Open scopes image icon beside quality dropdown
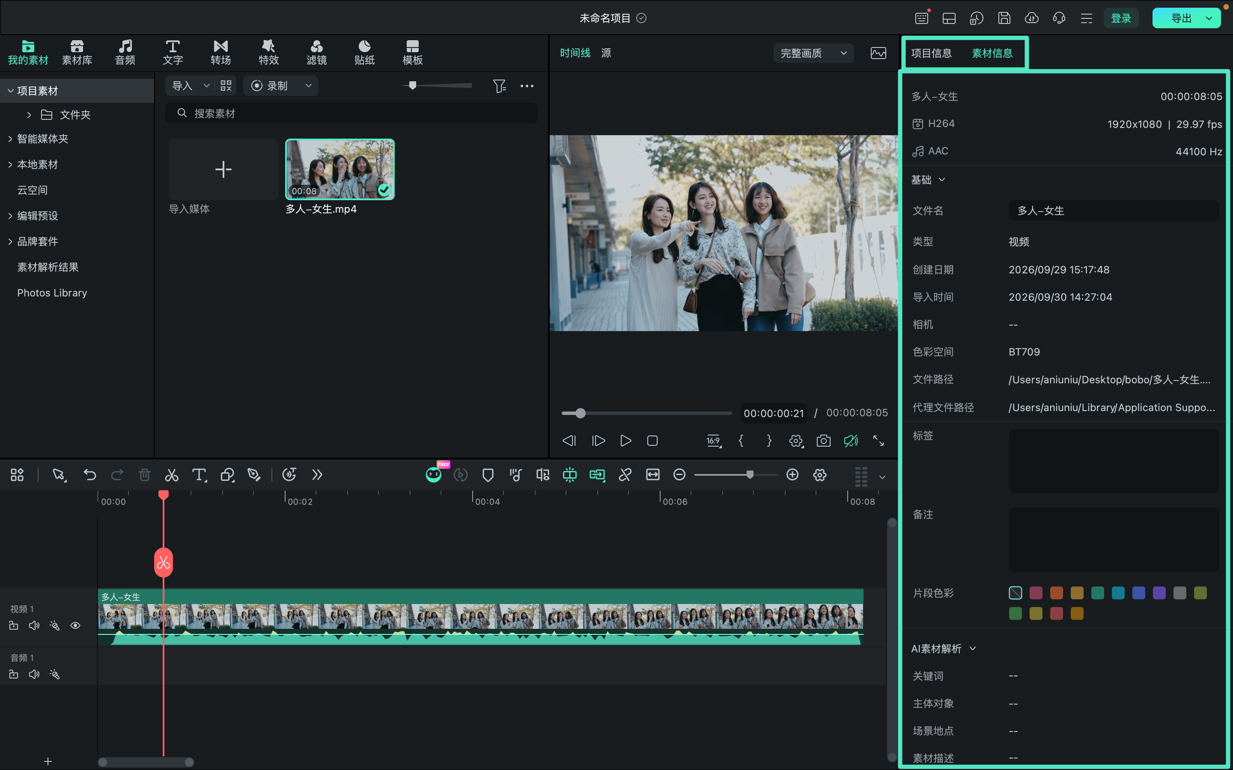 click(x=879, y=53)
